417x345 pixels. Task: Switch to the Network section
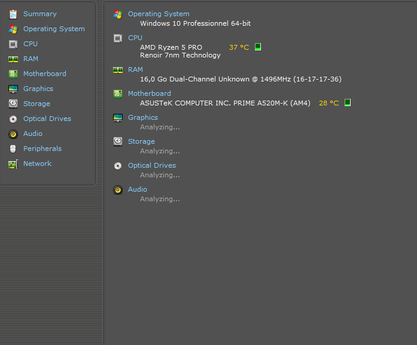37,164
